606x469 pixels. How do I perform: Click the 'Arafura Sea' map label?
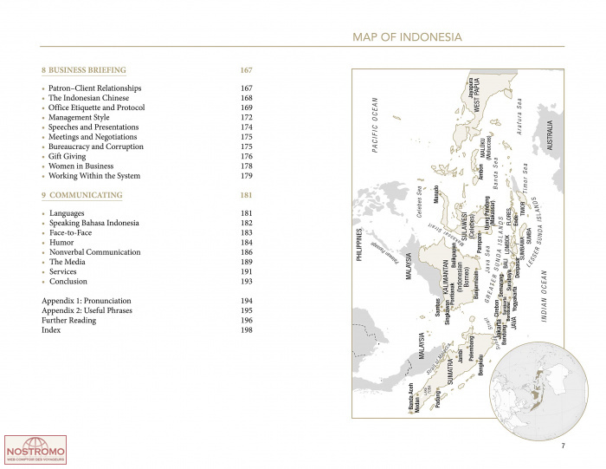pyautogui.click(x=519, y=116)
